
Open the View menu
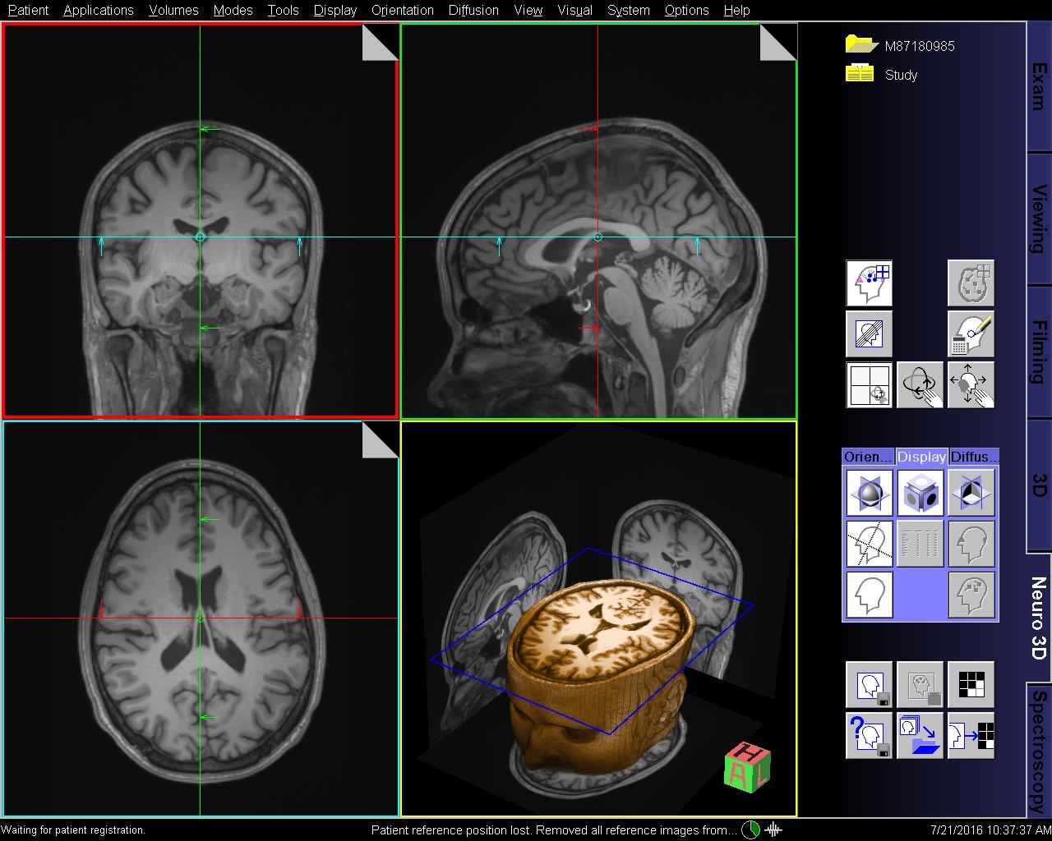[528, 10]
